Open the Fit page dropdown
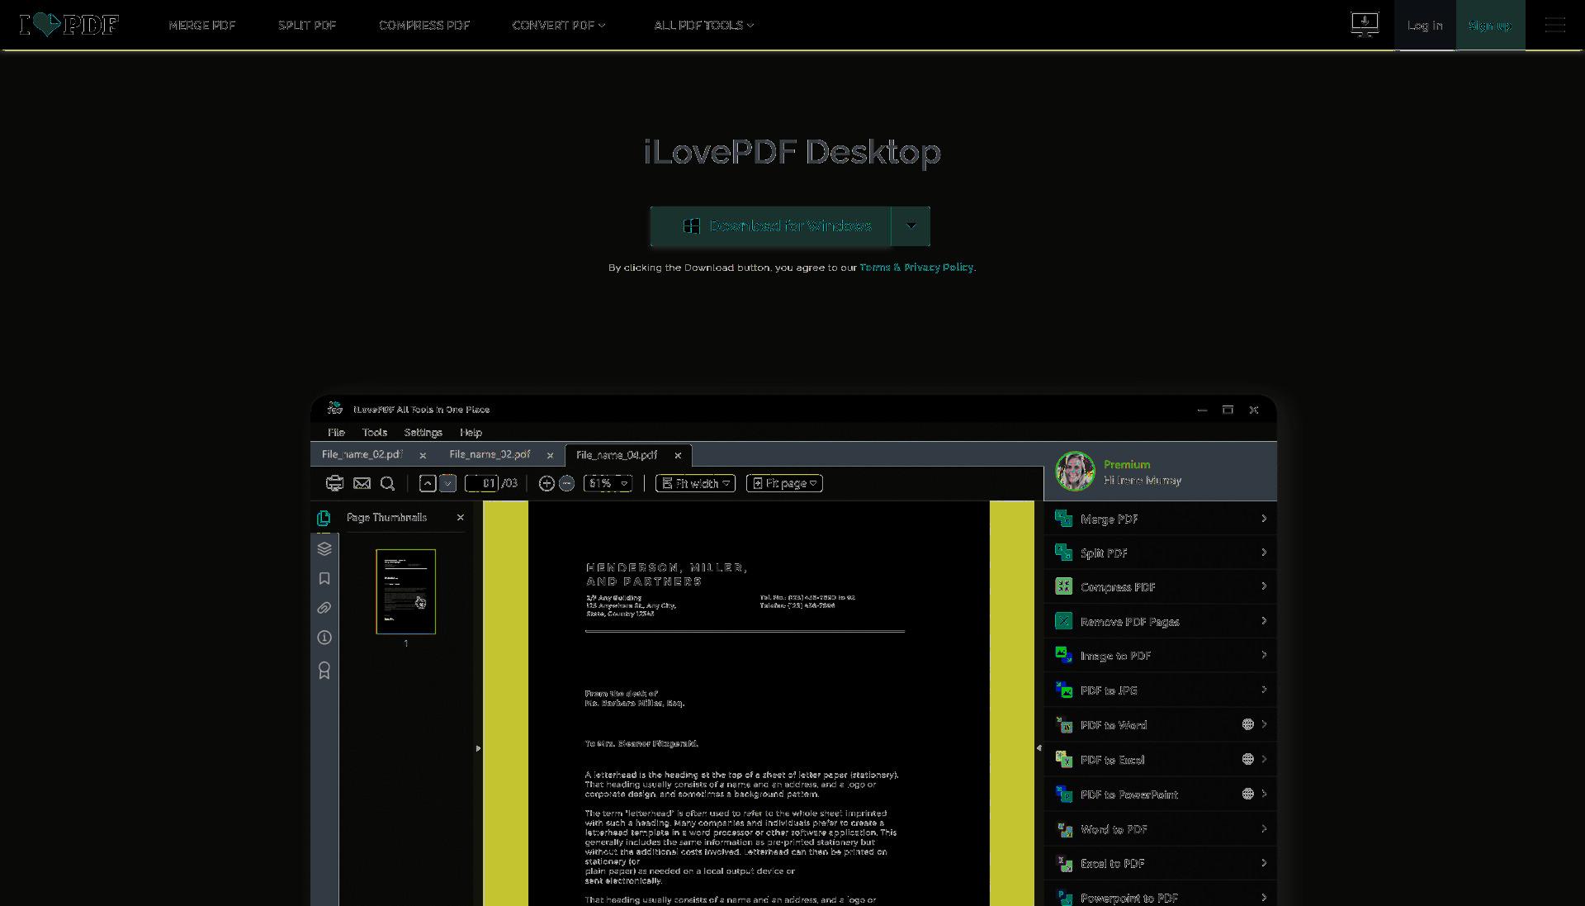The height and width of the screenshot is (906, 1585). click(784, 483)
